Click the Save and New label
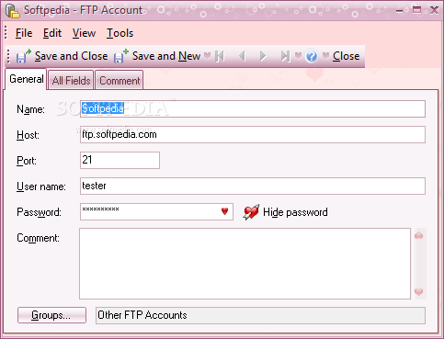The height and width of the screenshot is (339, 444). coord(166,56)
